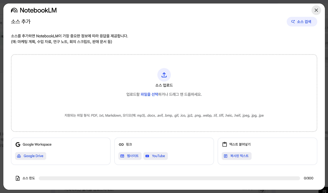328x193 pixels.
Task: Add a YouTube link as a source
Action: pos(156,156)
